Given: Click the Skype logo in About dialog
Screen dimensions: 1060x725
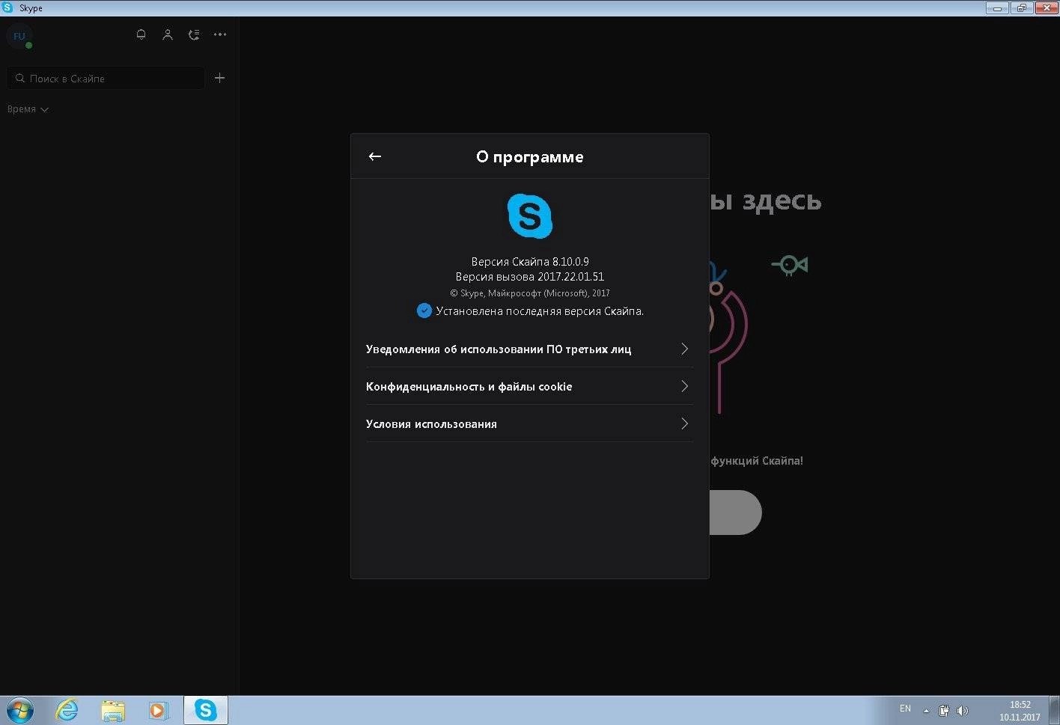Looking at the screenshot, I should coord(530,216).
